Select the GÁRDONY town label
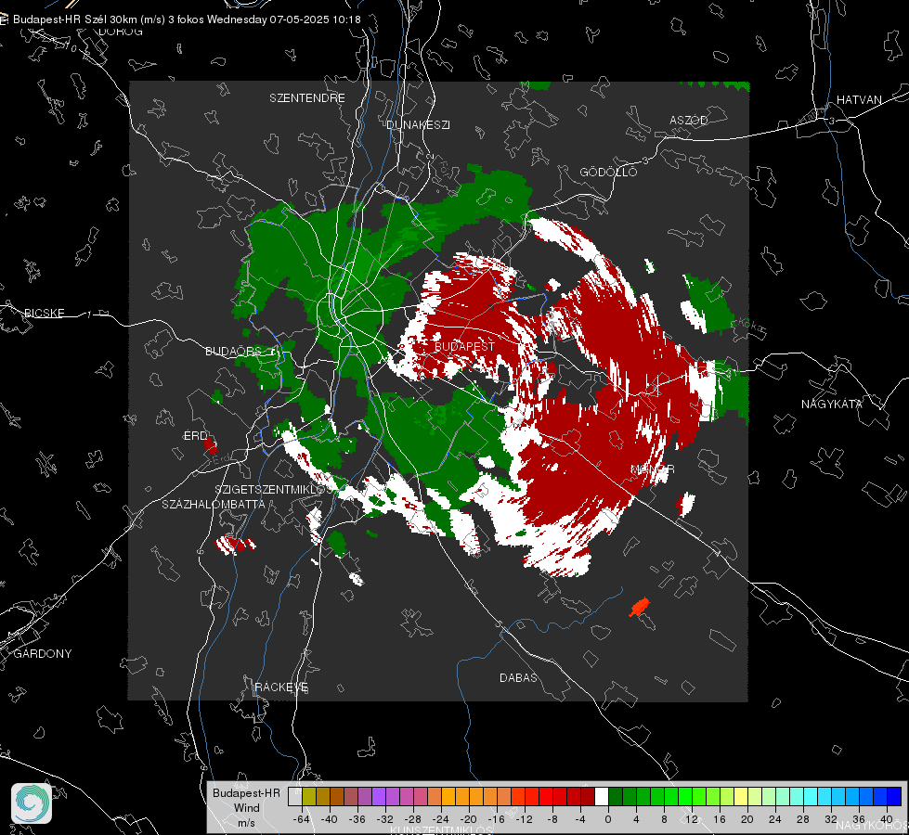Viewport: 909px width, 835px height. (x=43, y=654)
